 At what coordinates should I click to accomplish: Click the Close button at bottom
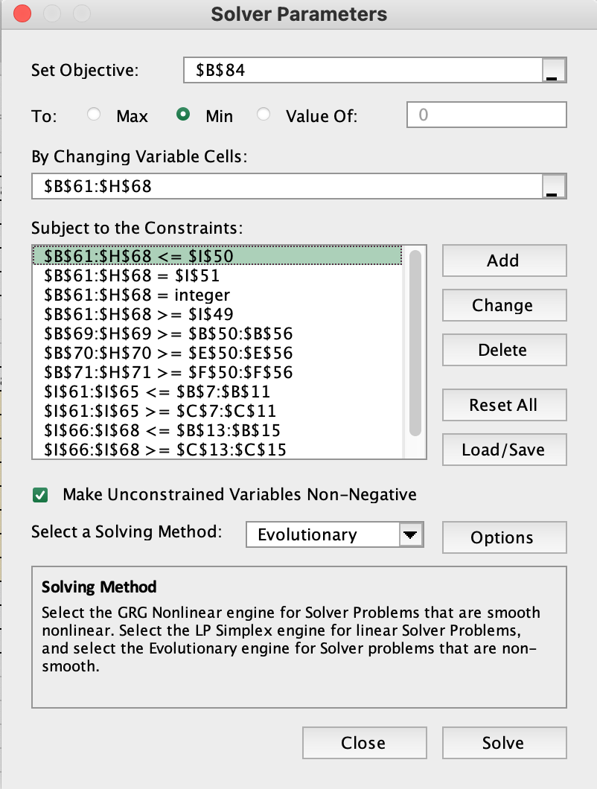[x=365, y=743]
